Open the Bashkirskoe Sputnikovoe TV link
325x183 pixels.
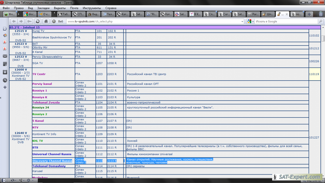click(x=52, y=37)
